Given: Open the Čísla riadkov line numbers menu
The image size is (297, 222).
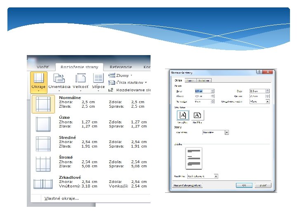Looking at the screenshot, I should point(127,83).
